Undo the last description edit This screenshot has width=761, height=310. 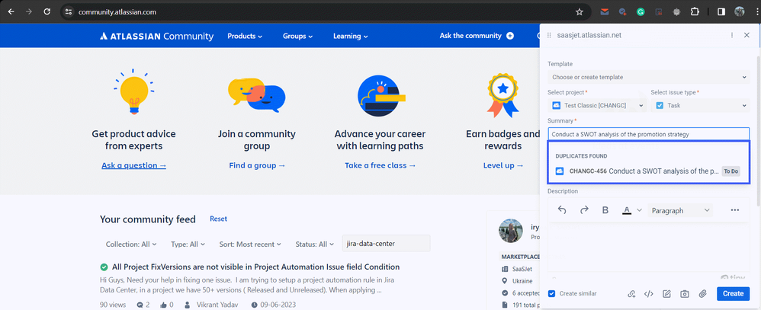(562, 210)
